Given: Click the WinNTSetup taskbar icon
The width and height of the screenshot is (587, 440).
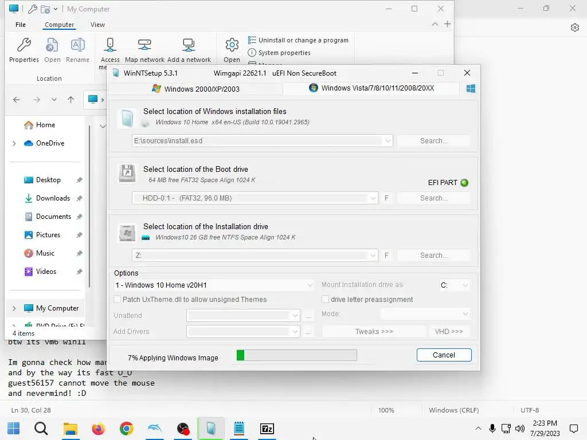Looking at the screenshot, I should (x=211, y=429).
